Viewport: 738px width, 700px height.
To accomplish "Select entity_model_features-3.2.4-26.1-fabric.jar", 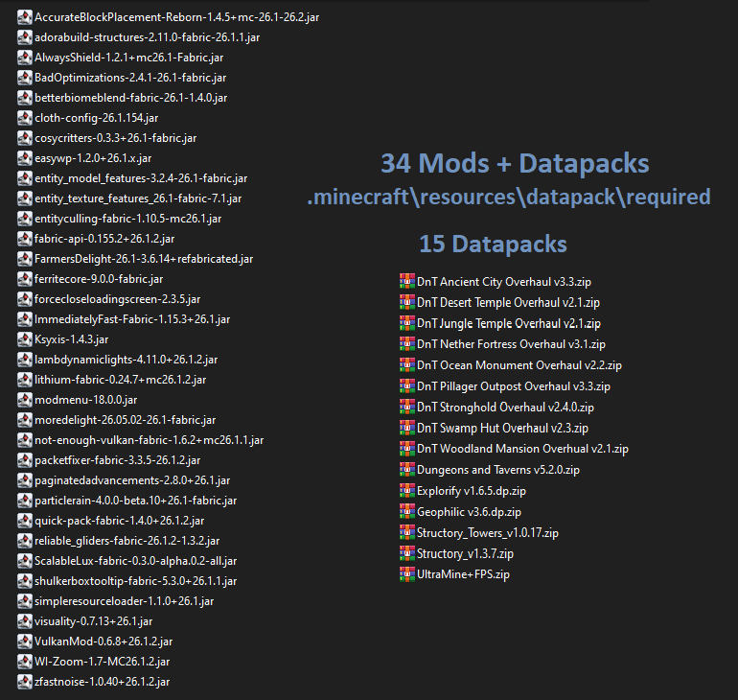I will point(141,178).
